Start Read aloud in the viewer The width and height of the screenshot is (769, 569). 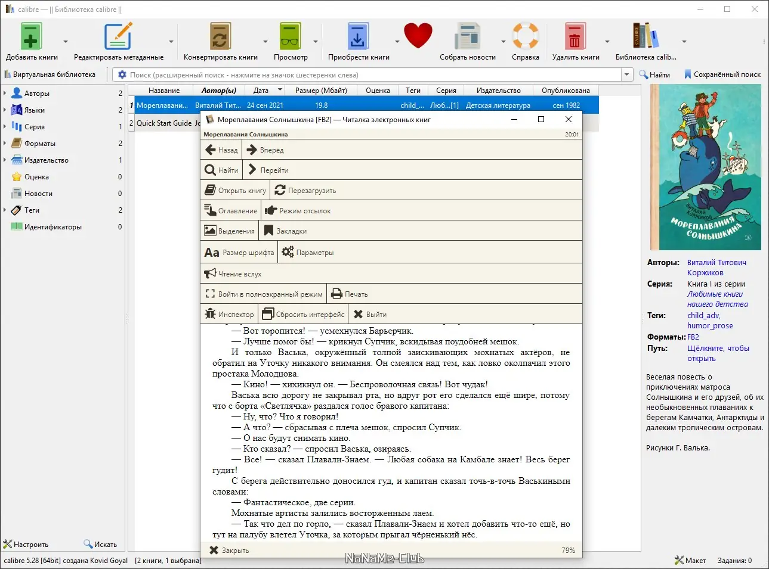233,274
